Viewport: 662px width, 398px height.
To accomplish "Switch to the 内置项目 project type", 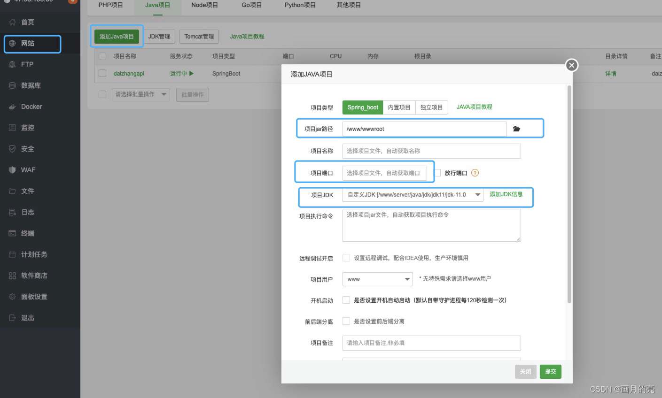I will pos(399,107).
